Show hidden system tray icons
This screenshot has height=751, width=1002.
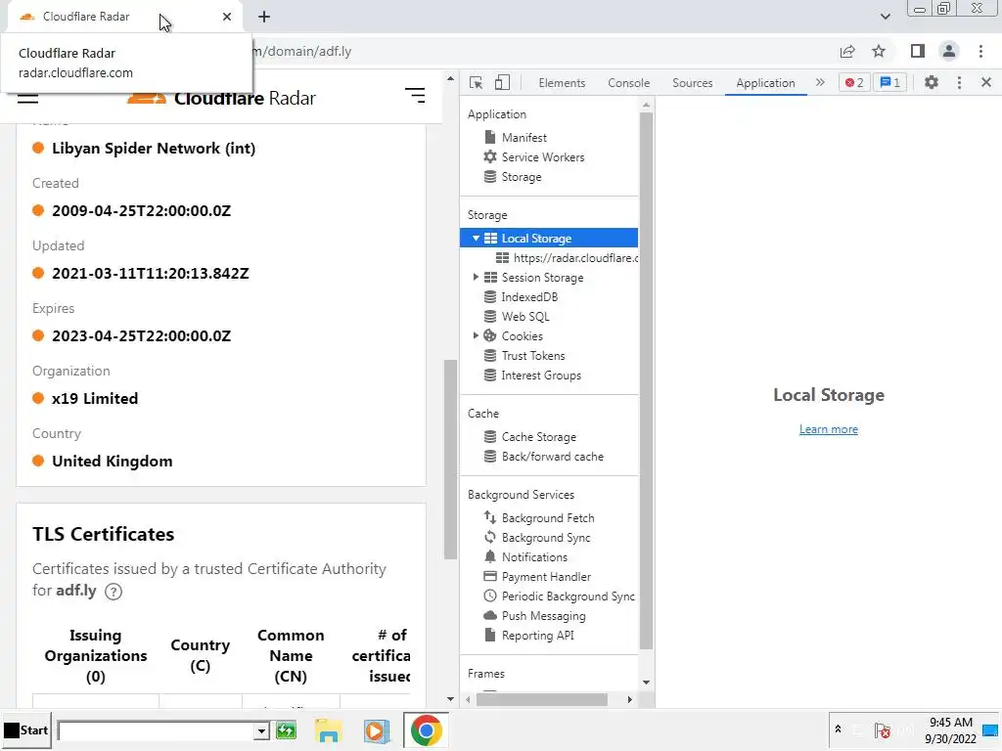[x=838, y=729]
